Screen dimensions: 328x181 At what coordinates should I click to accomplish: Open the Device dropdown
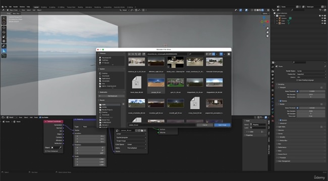[x=311, y=77]
